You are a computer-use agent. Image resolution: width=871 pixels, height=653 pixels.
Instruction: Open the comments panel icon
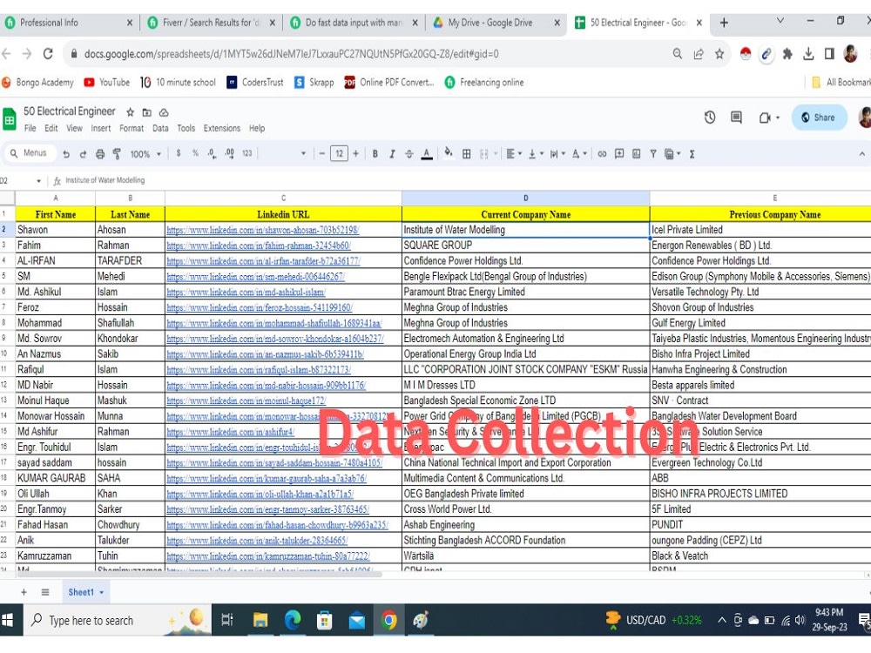[736, 118]
